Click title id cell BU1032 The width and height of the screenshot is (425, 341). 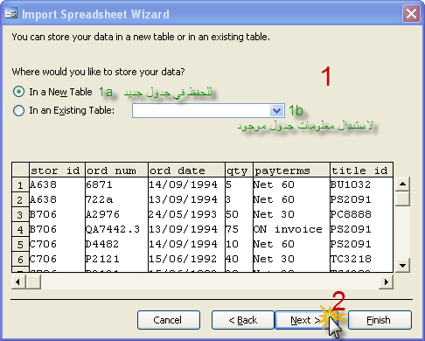pyautogui.click(x=361, y=184)
